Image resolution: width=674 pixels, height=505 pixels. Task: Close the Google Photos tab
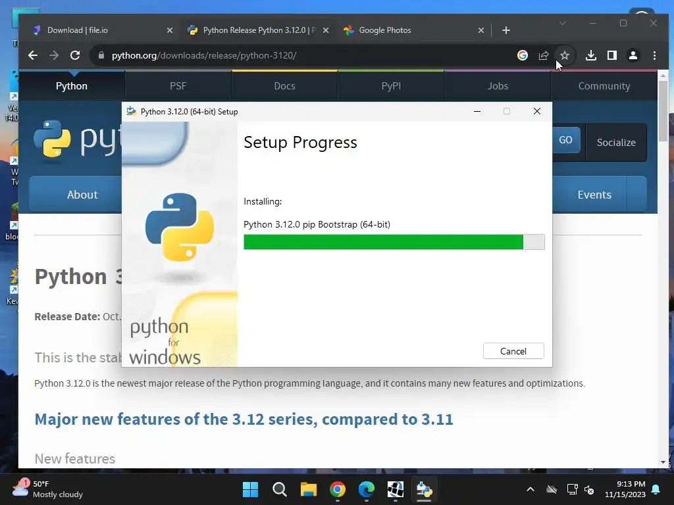tap(481, 30)
